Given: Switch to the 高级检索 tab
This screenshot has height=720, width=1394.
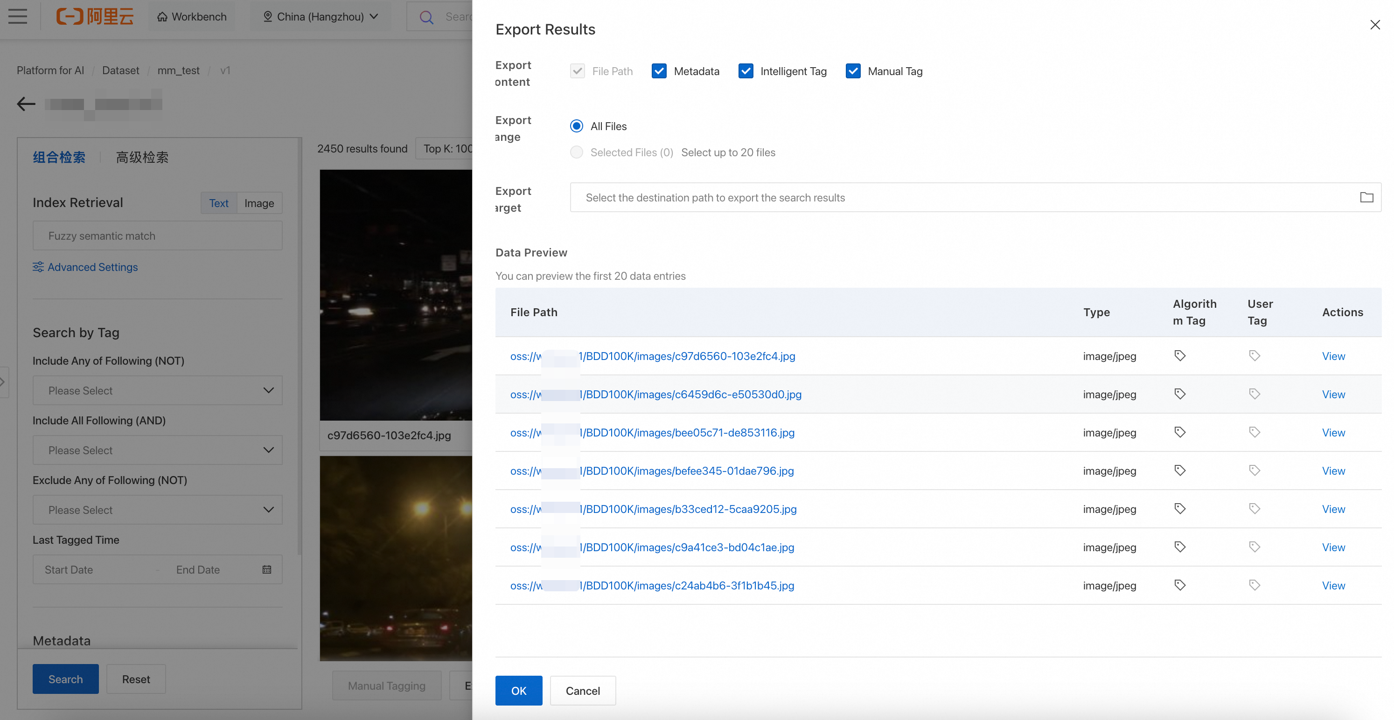Looking at the screenshot, I should click(x=142, y=158).
